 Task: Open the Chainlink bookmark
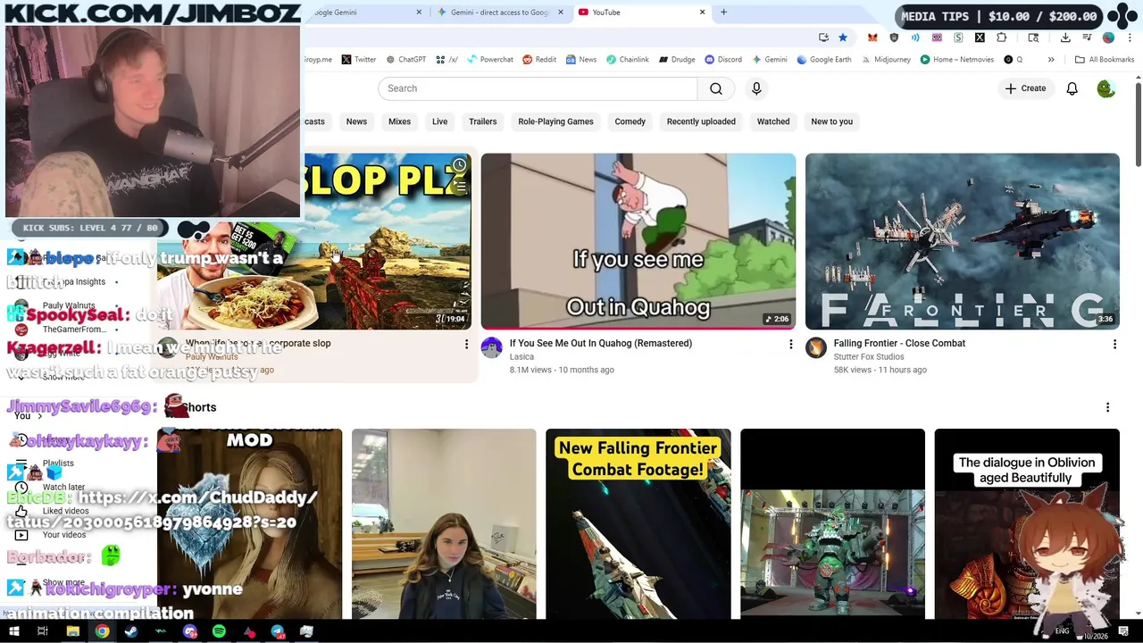[627, 60]
